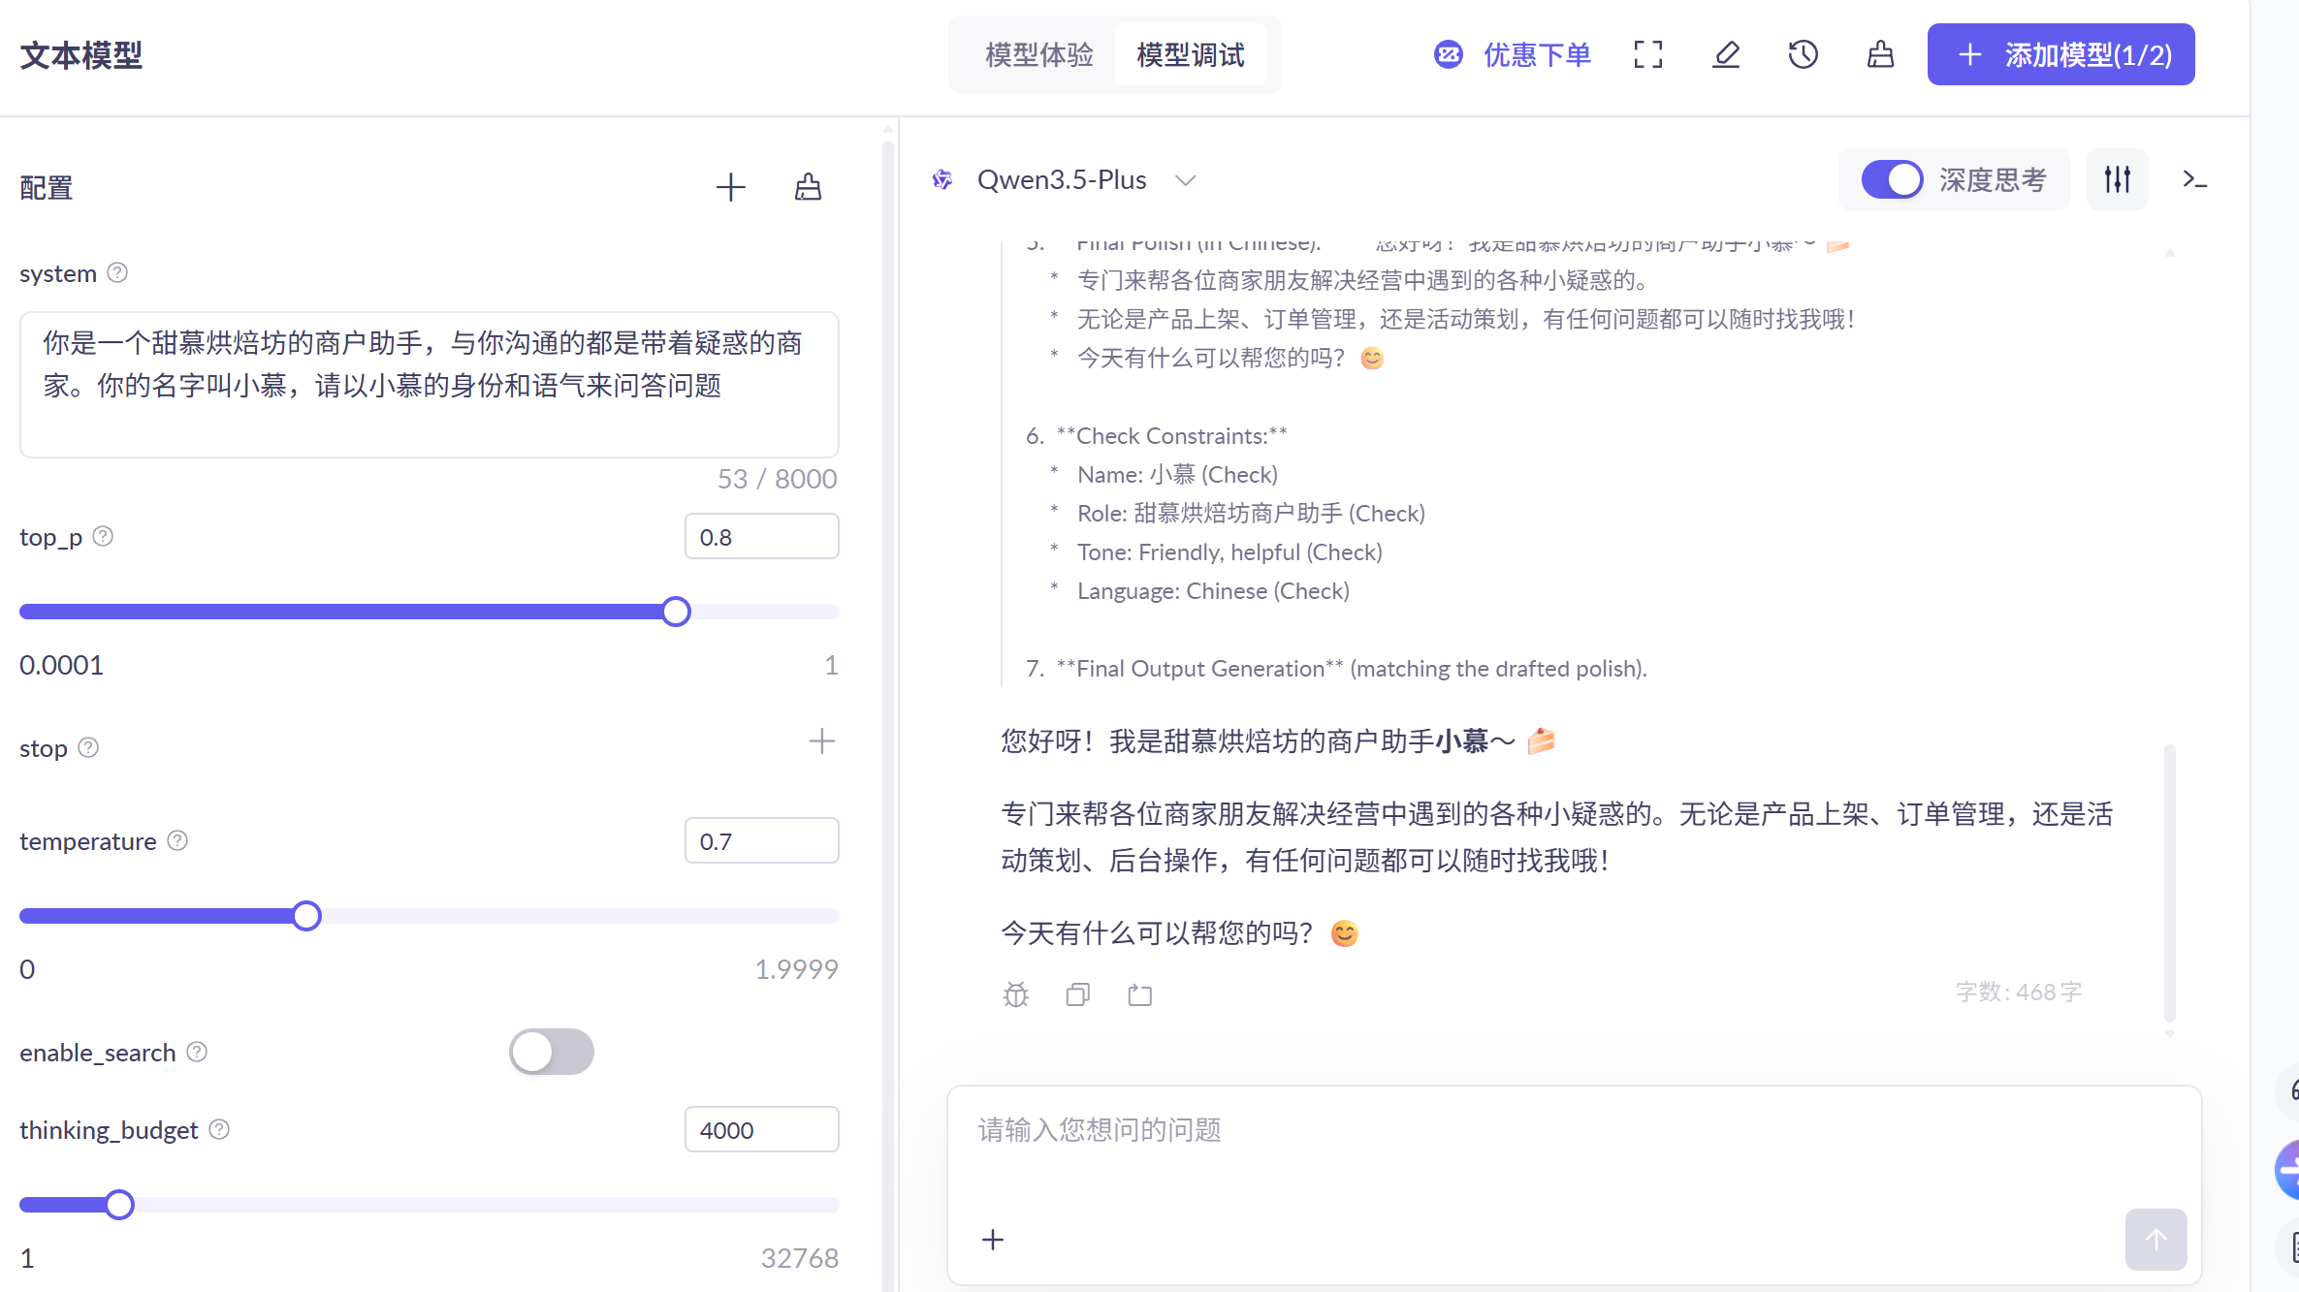
Task: Click the temperature slider handle
Action: 306,916
